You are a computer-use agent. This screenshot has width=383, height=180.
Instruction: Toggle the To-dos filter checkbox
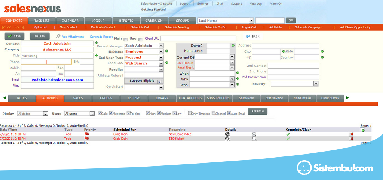[129, 113]
